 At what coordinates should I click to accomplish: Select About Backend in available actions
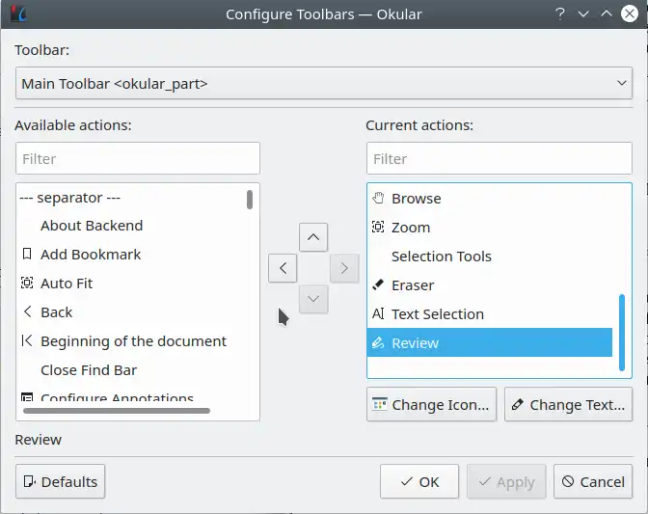(x=92, y=226)
